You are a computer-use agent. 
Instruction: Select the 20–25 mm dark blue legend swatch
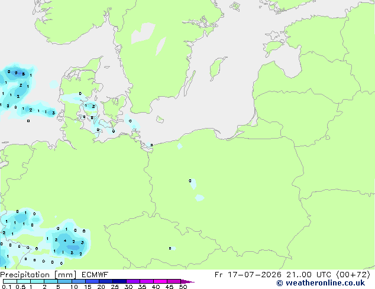coord(106,281)
